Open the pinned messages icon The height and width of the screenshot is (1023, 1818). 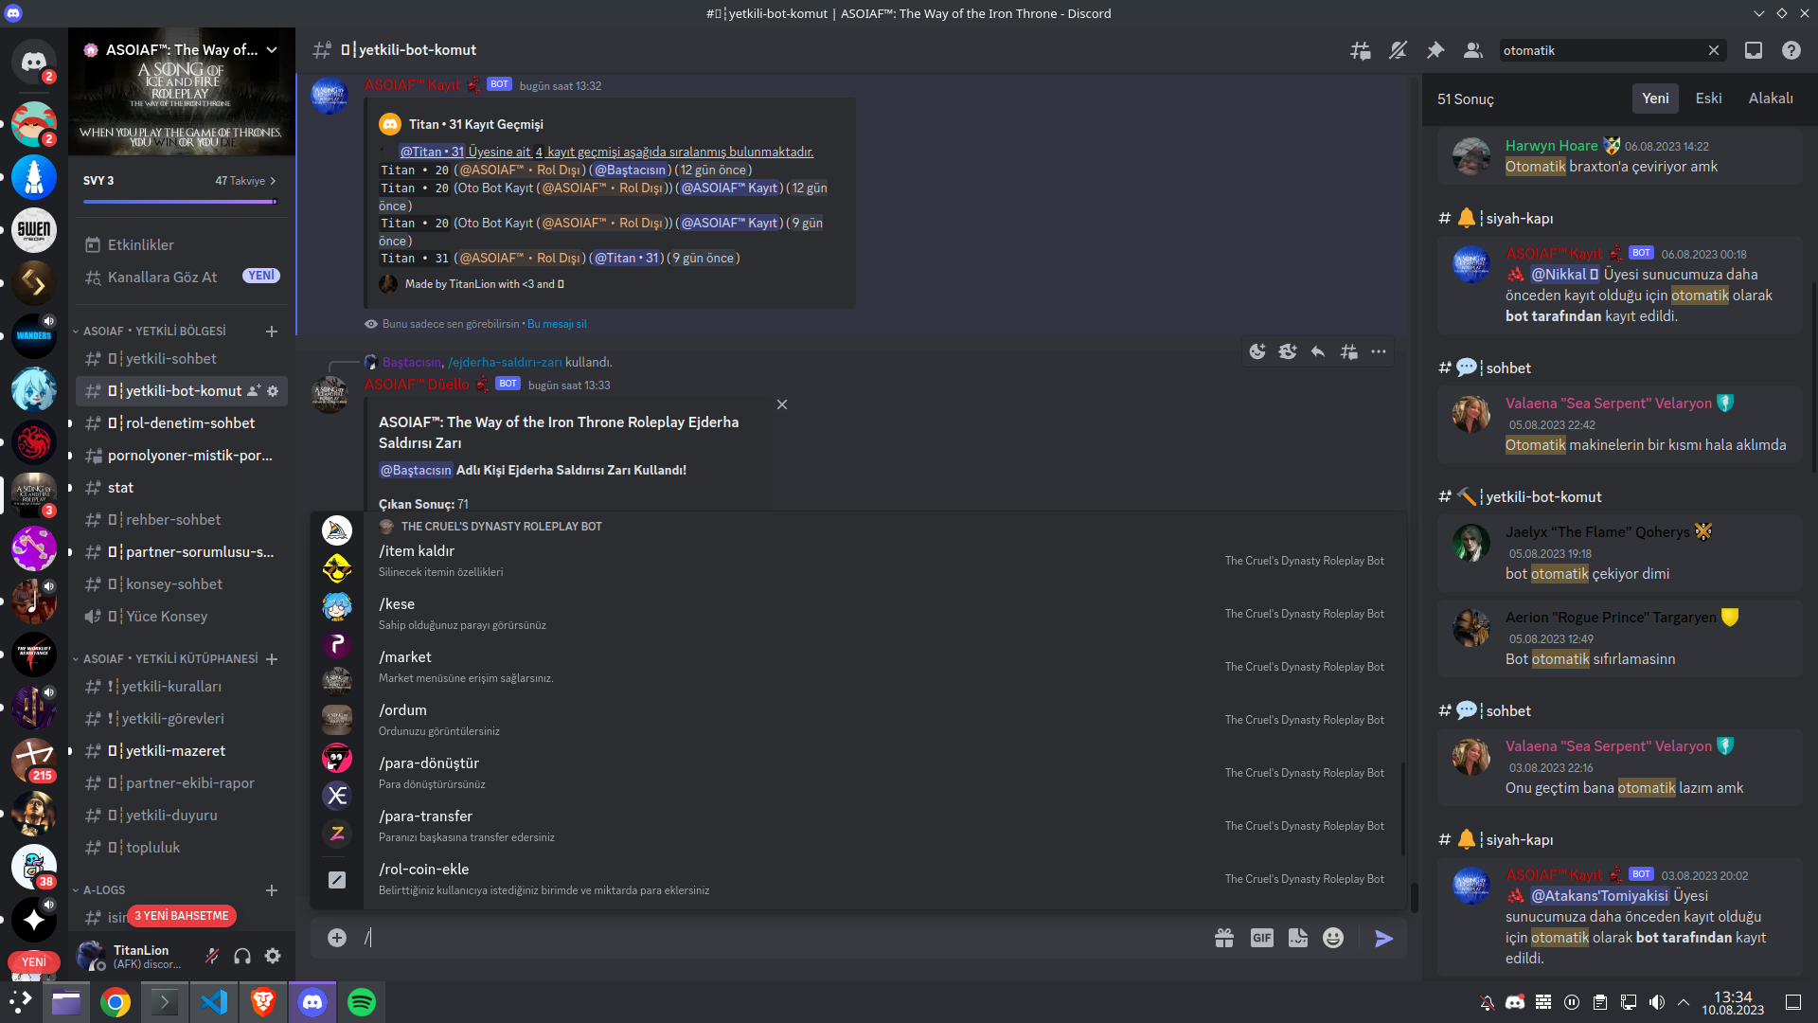click(1435, 50)
